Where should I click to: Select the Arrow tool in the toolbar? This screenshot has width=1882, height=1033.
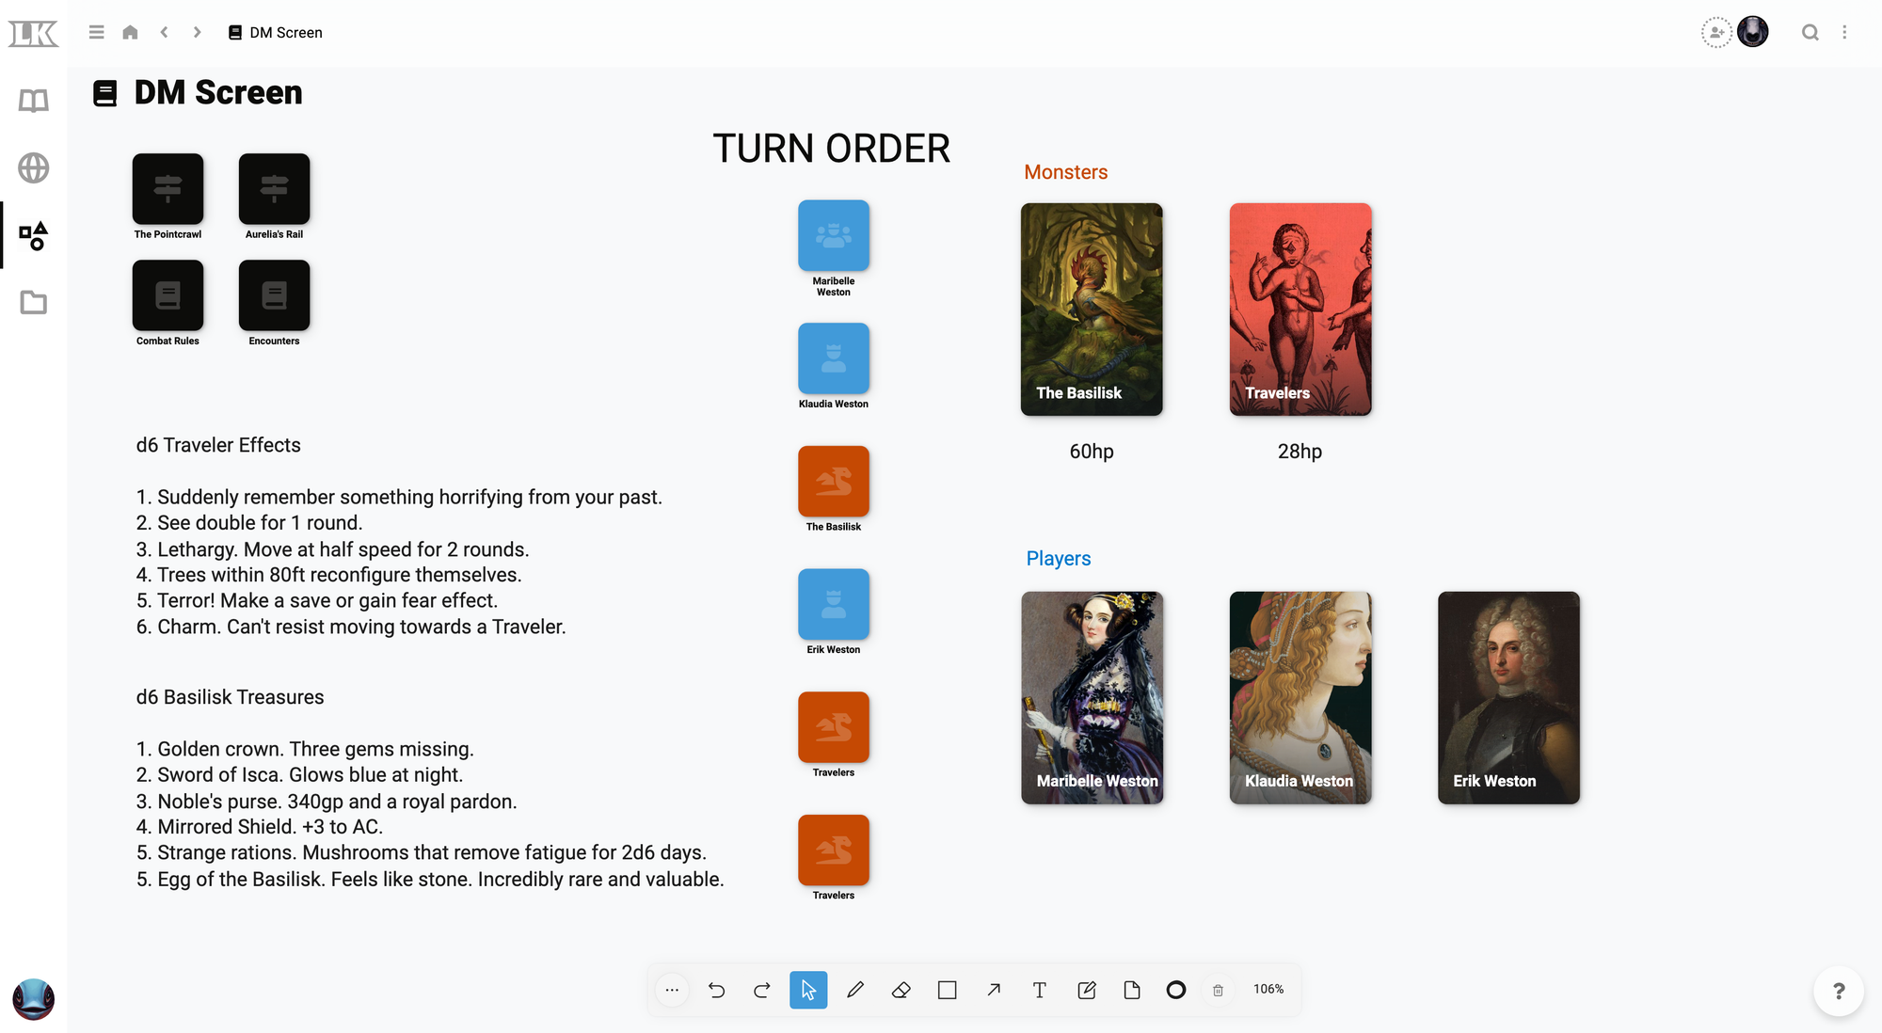pyautogui.click(x=993, y=990)
